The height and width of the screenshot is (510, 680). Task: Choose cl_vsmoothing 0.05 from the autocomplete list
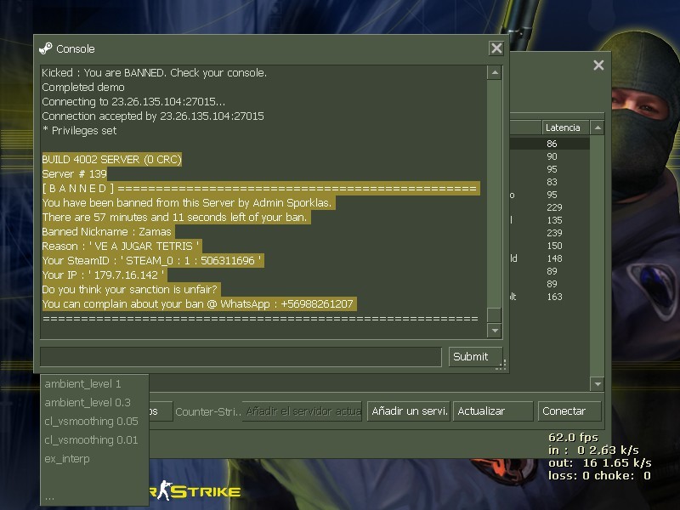point(91,422)
